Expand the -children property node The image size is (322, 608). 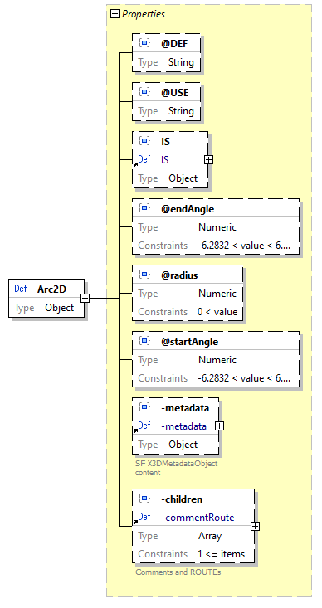coord(256,526)
